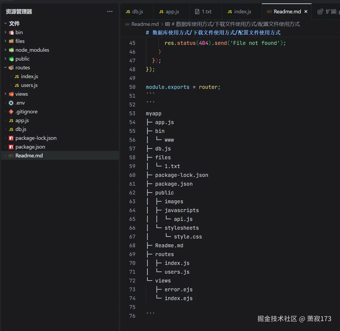Click the three-dot more actions icon in explorer

point(110,11)
